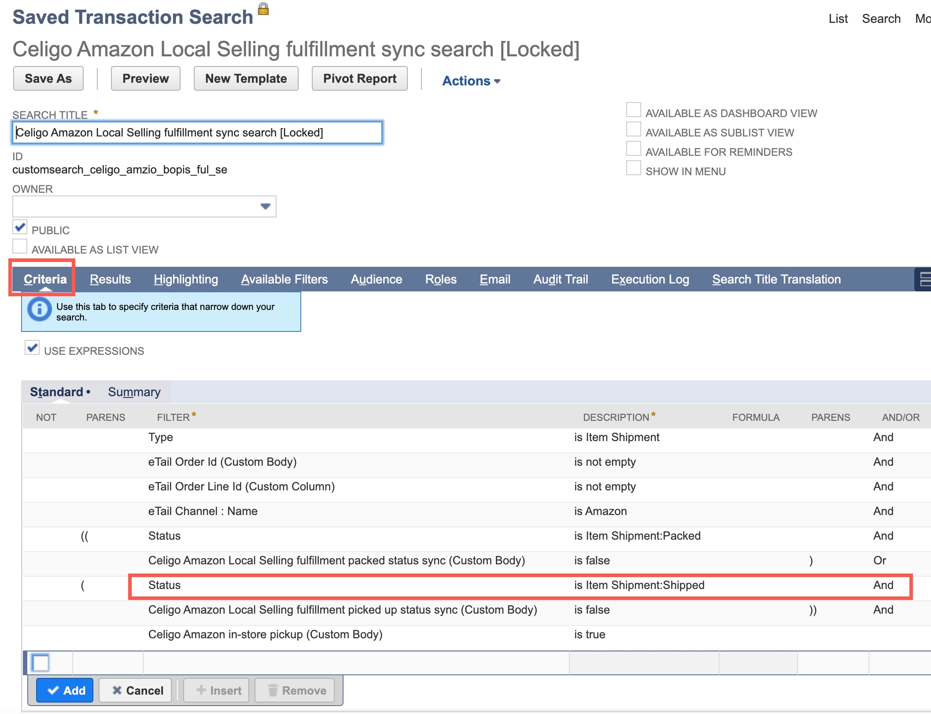Click the filter cell of new criteria row

point(356,663)
